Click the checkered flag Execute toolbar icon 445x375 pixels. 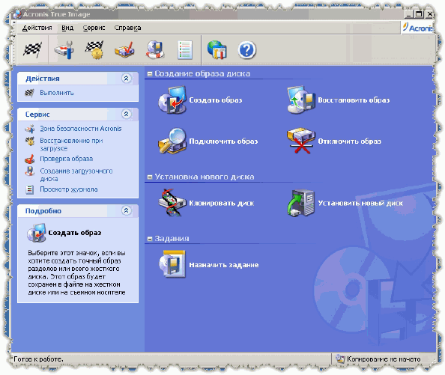(32, 50)
